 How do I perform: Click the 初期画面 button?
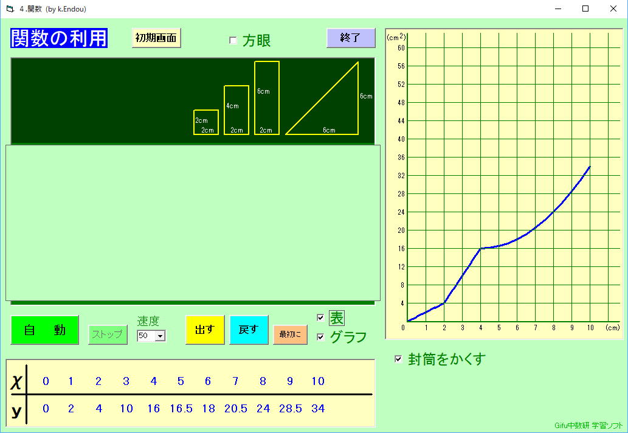[156, 38]
